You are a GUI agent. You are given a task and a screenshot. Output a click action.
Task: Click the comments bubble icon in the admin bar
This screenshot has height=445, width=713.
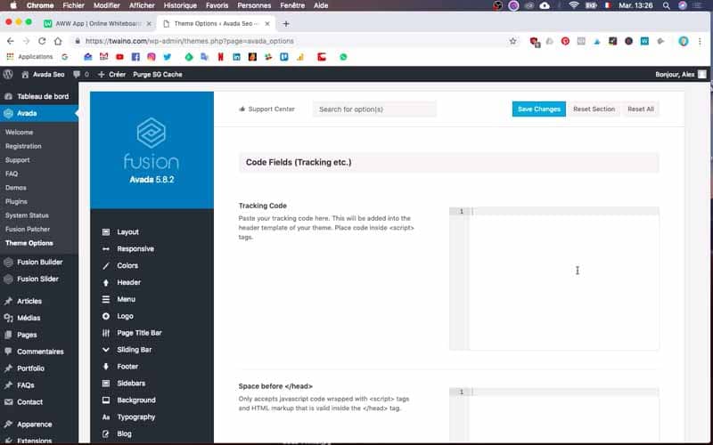tap(77, 75)
